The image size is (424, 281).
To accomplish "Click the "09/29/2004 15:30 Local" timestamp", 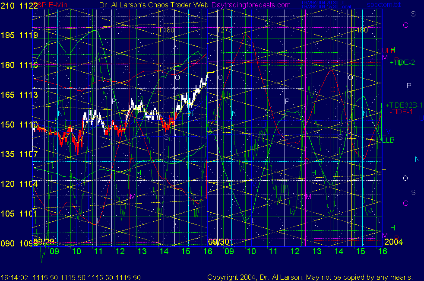I will tap(326, 6).
